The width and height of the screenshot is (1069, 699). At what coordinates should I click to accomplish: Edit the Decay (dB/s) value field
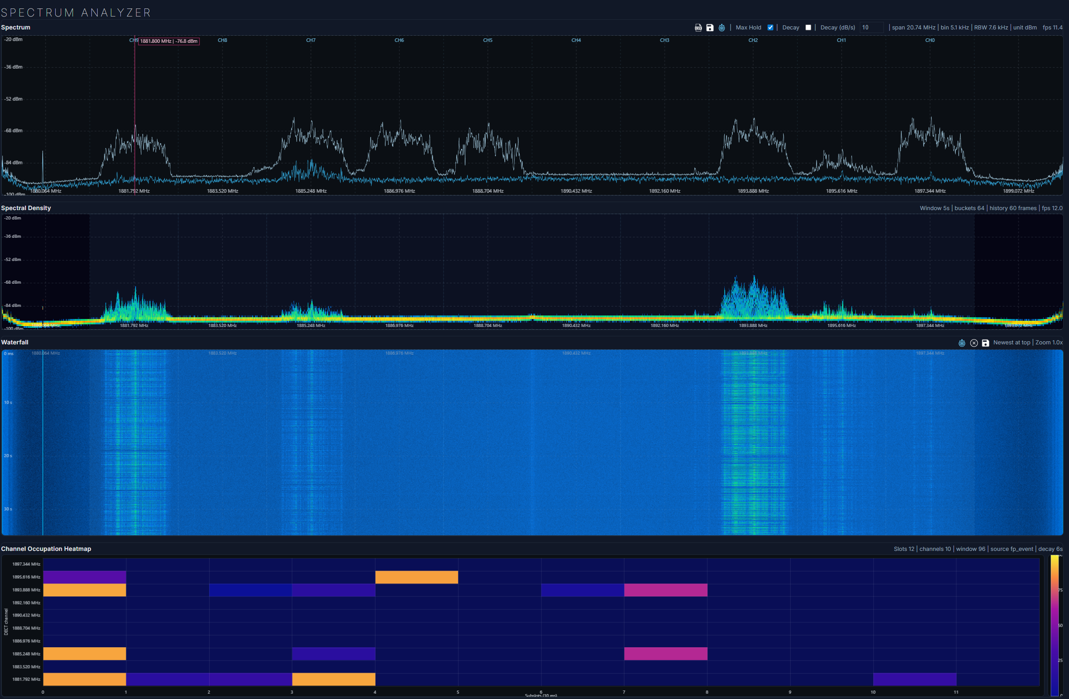(x=871, y=27)
